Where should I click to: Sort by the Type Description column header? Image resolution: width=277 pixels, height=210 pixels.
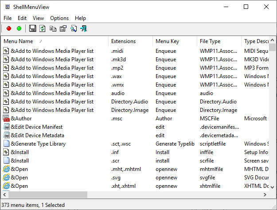[255, 41]
